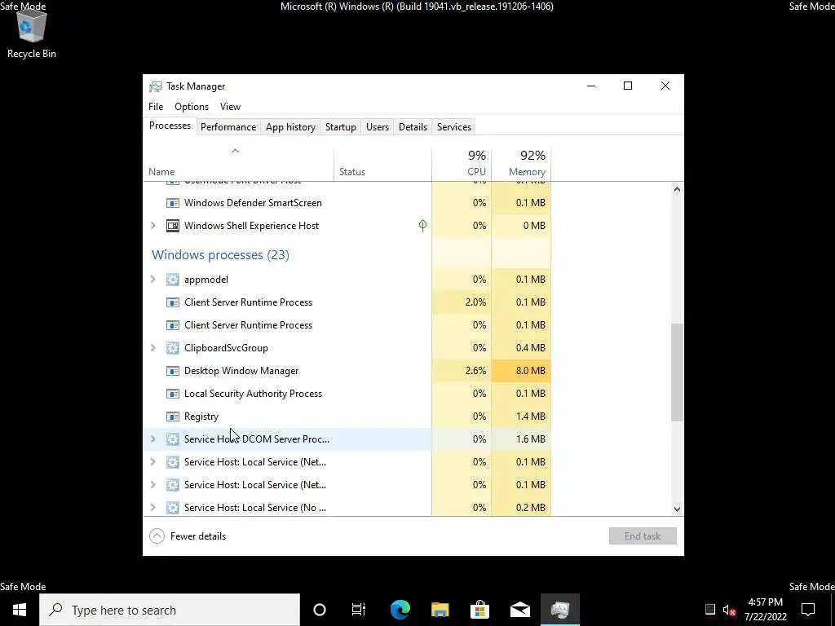Image resolution: width=835 pixels, height=626 pixels.
Task: Select the Windows Defender SmartScreen process icon
Action: pyautogui.click(x=173, y=203)
